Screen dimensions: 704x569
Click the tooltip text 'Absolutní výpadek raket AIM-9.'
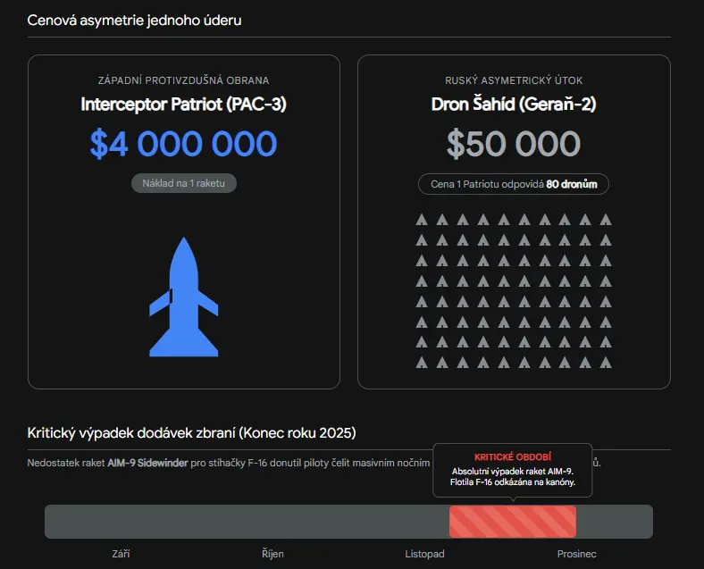(x=513, y=471)
